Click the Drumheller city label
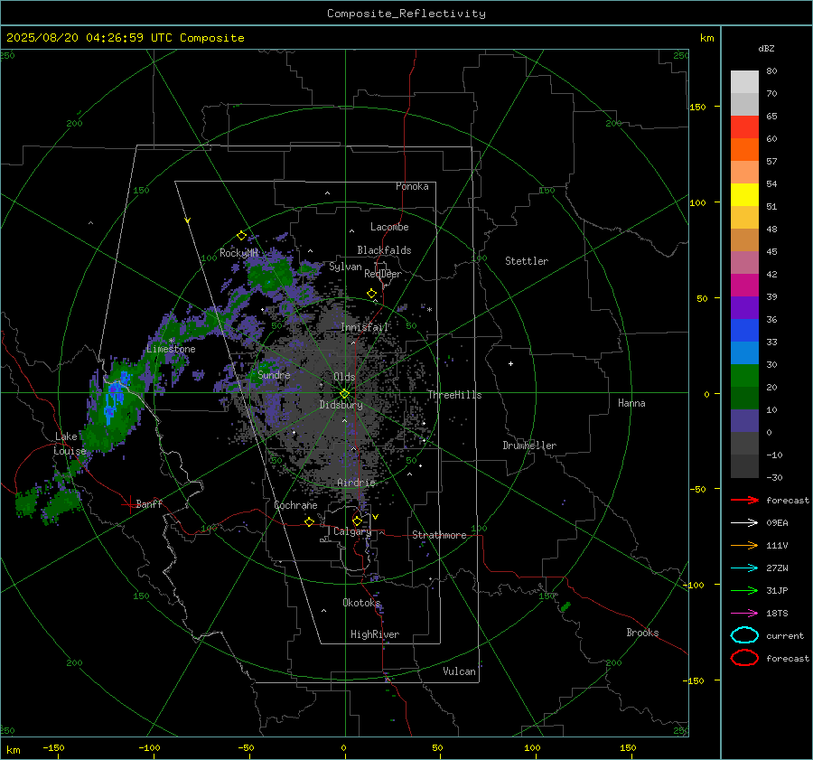Image resolution: width=813 pixels, height=760 pixels. (x=529, y=446)
